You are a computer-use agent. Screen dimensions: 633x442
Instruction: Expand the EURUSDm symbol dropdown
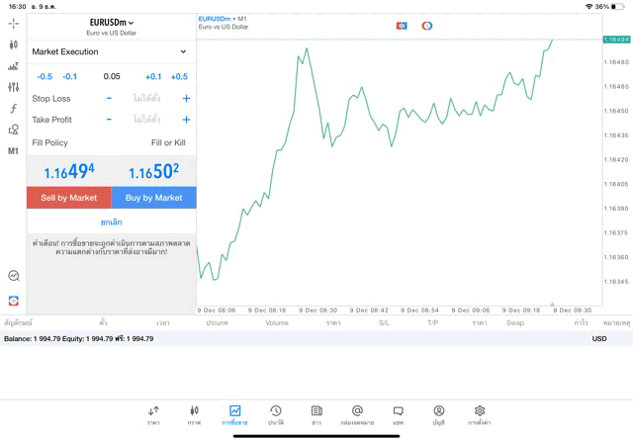click(112, 23)
